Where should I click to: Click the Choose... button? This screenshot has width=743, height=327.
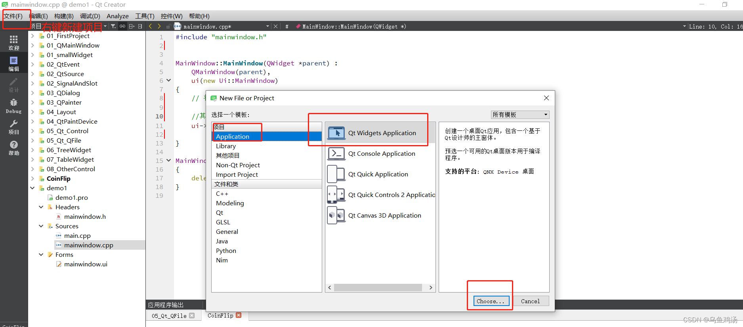click(x=491, y=301)
